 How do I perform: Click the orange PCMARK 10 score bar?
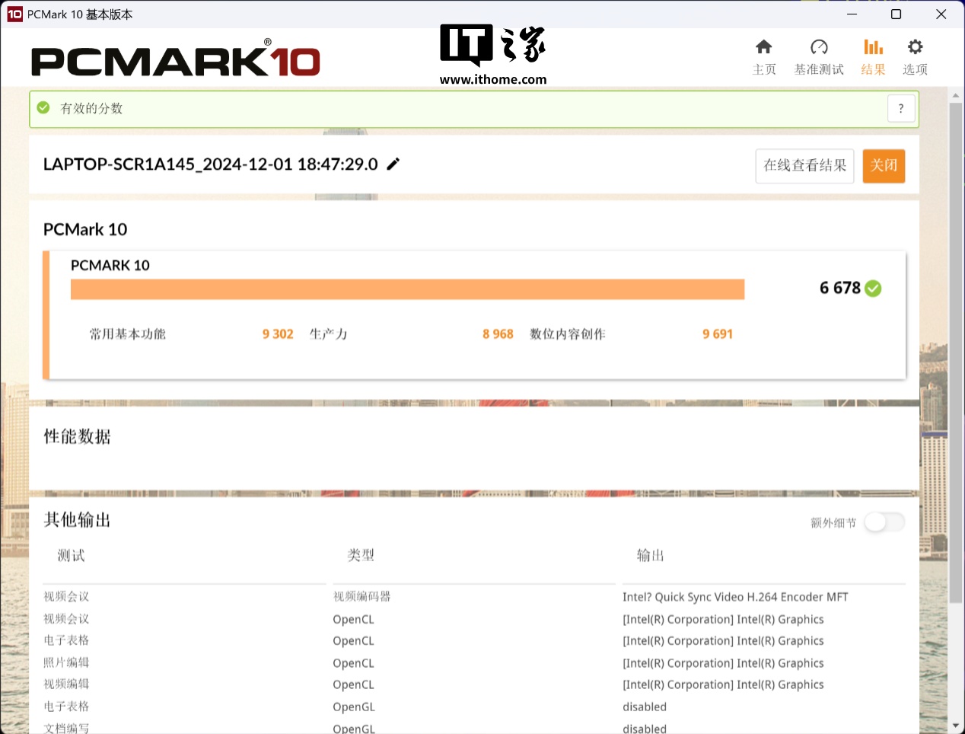[407, 289]
